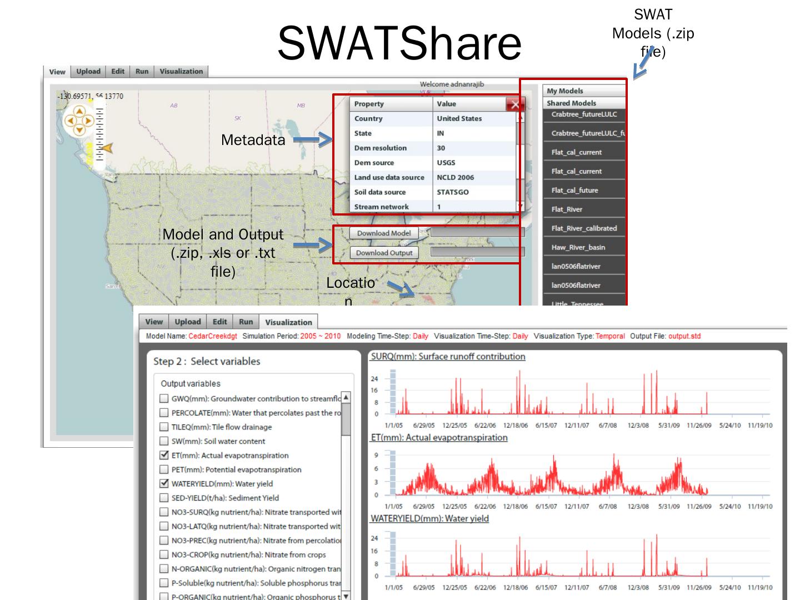The width and height of the screenshot is (800, 600).
Task: Click the United States country value
Action: (459, 119)
